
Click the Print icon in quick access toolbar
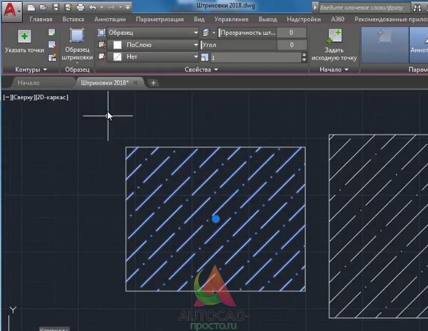click(x=80, y=7)
